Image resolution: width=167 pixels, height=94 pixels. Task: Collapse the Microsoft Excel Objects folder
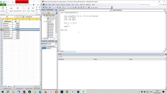[x=44, y=17]
